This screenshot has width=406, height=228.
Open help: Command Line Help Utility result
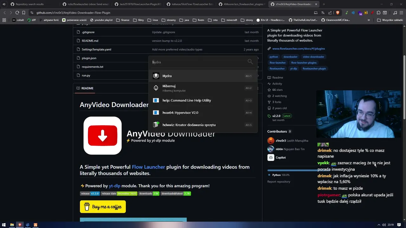click(203, 100)
